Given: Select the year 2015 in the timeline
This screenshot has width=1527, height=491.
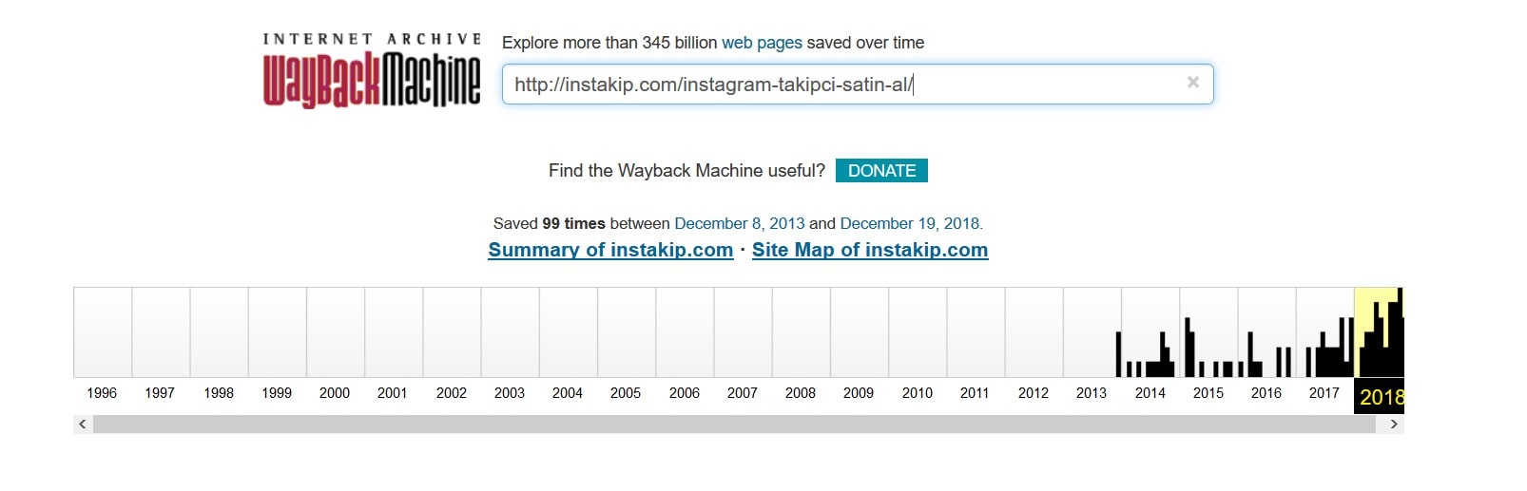Looking at the screenshot, I should pos(1208,392).
